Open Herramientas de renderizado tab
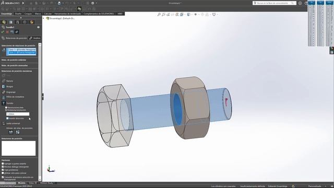This screenshot has height=188, width=334. pyautogui.click(x=67, y=14)
